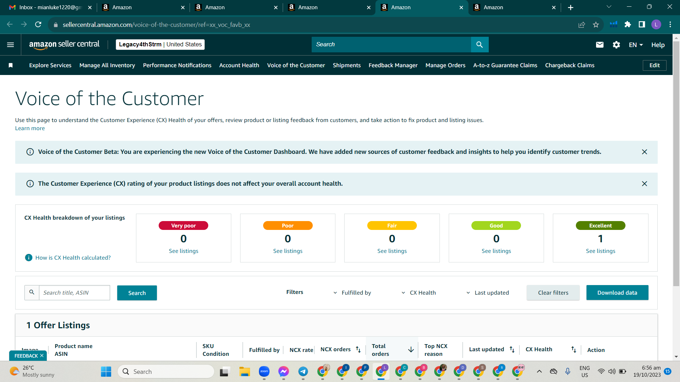This screenshot has width=680, height=382.
Task: Go to Manage All Inventory
Action: click(107, 65)
